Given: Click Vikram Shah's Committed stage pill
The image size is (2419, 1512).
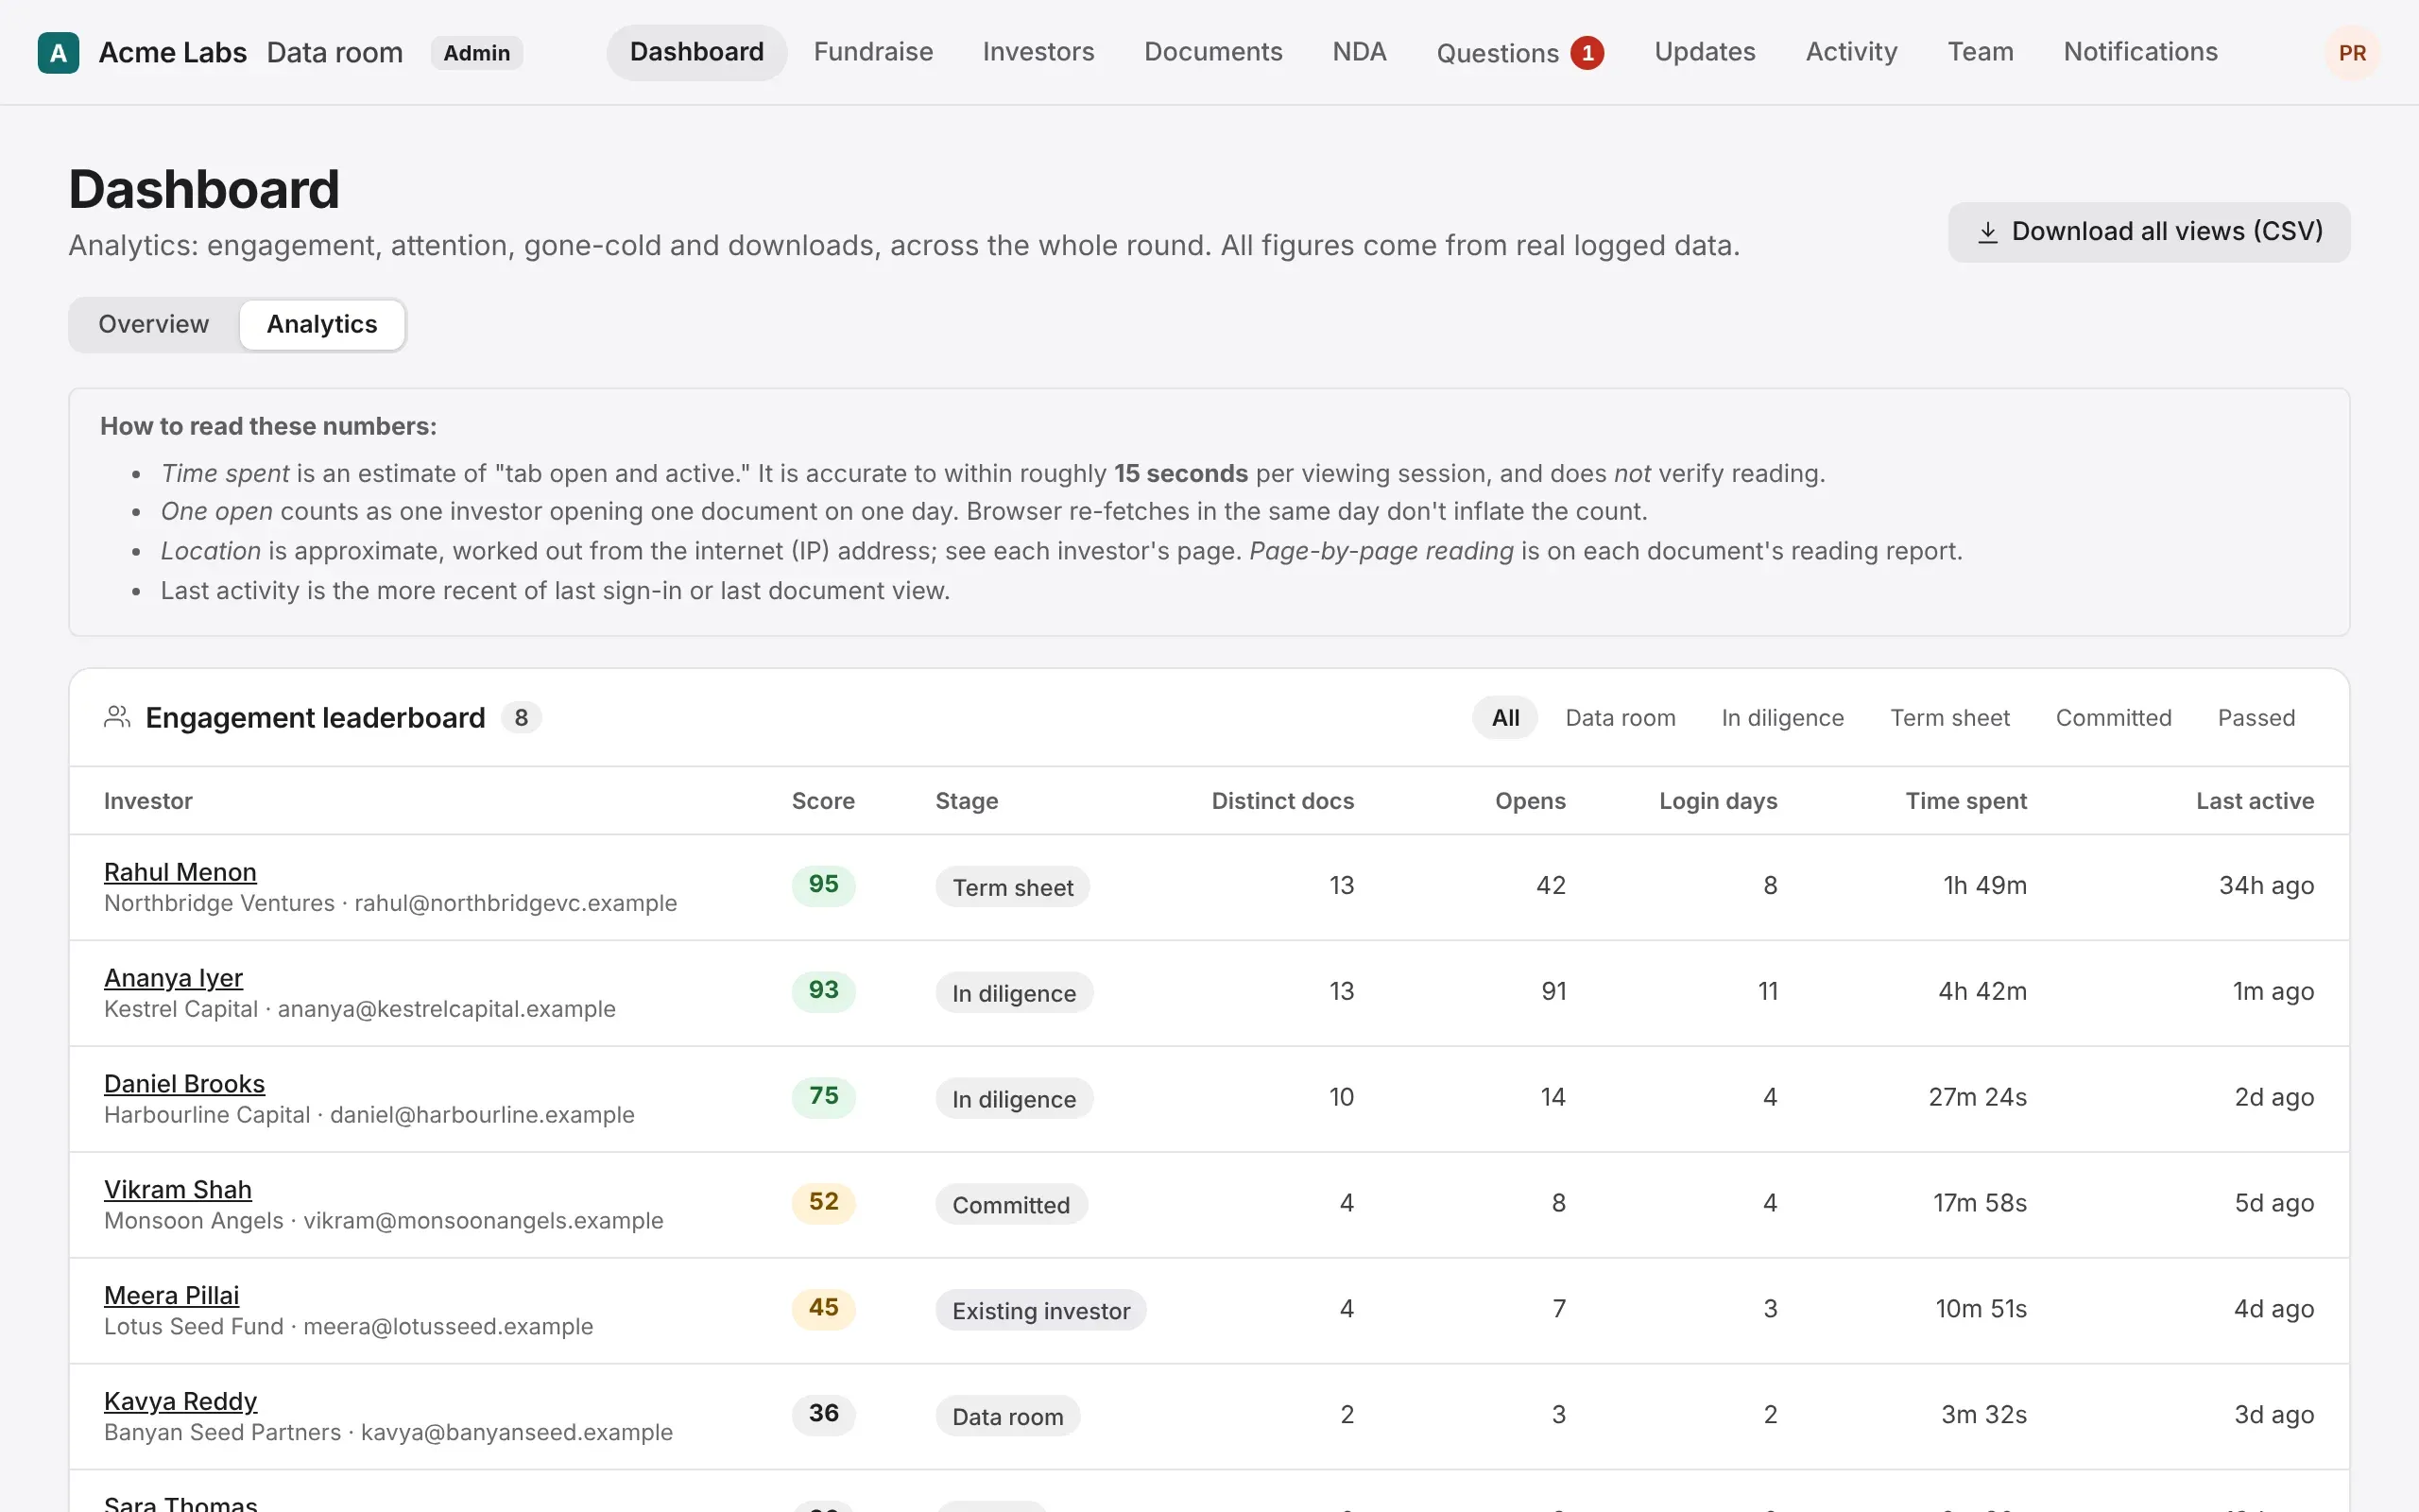Looking at the screenshot, I should point(1010,1205).
